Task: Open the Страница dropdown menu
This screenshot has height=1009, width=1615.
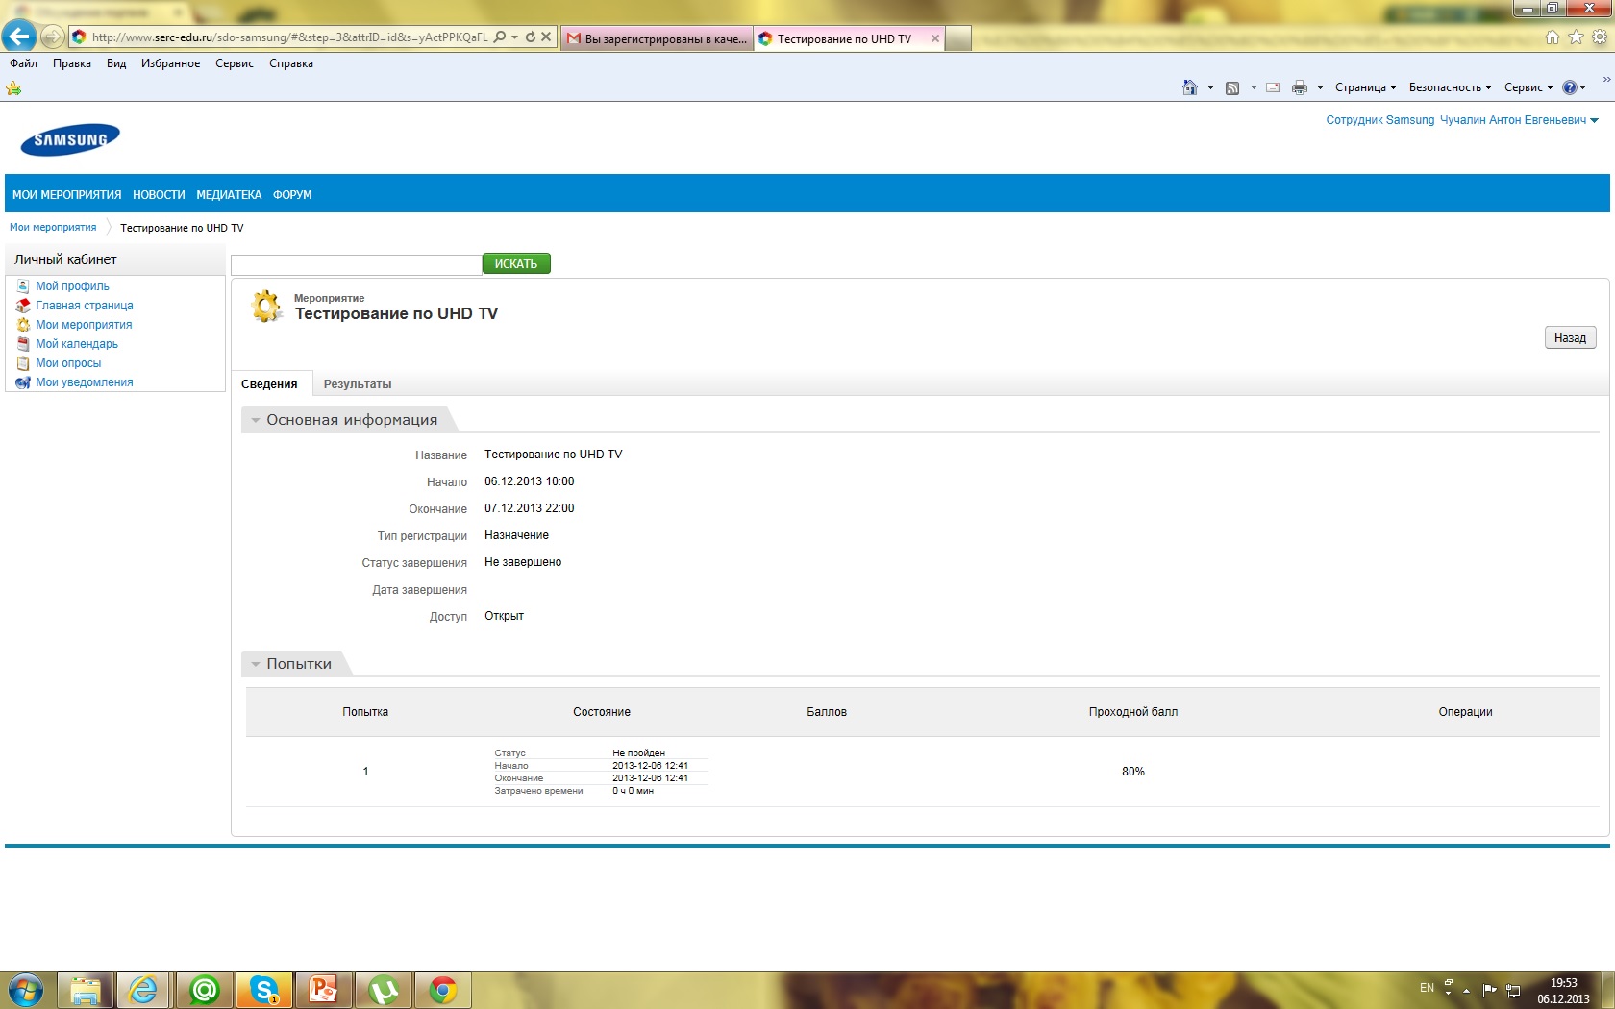Action: 1365,87
